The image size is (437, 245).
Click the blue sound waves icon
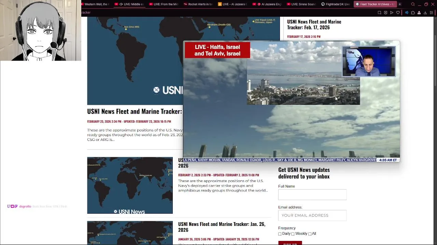(x=407, y=13)
